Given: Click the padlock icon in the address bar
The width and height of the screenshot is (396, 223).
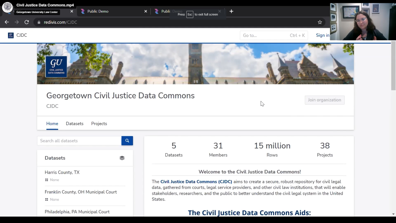Looking at the screenshot, I should click(x=38, y=22).
